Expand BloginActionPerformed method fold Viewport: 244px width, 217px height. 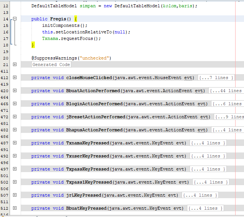point(15,104)
